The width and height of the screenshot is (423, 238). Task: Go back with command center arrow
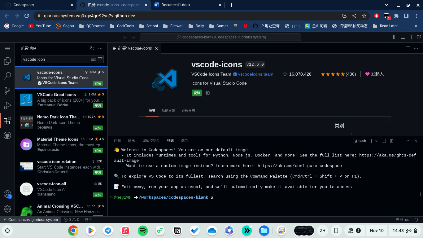coord(125,37)
